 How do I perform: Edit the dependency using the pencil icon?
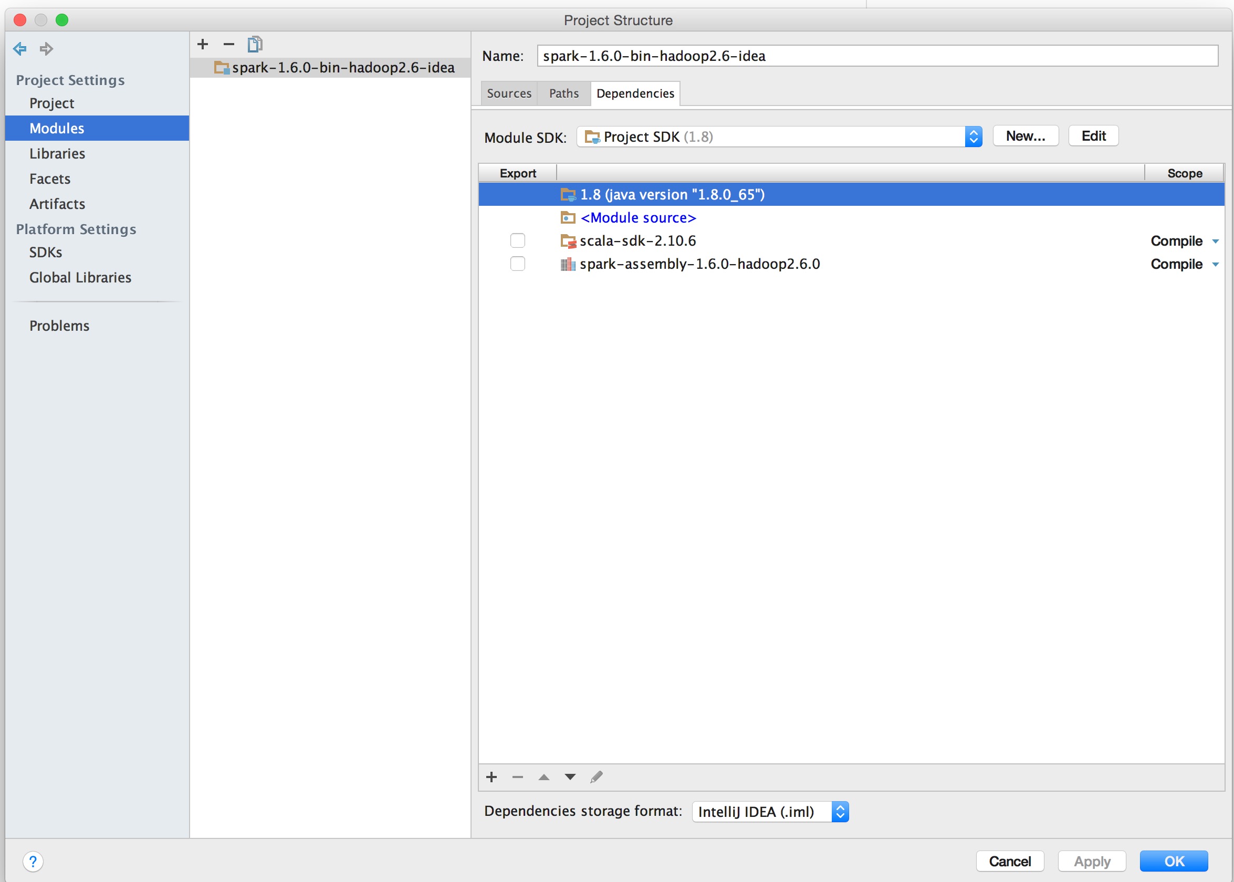597,777
